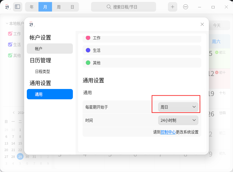
Task: Switch to the 年 view tab
Action: coord(32,7)
